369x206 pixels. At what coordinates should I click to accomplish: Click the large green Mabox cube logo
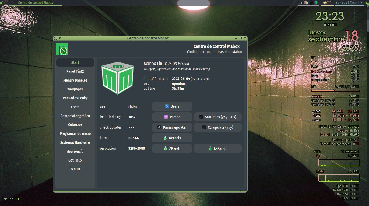[118, 78]
